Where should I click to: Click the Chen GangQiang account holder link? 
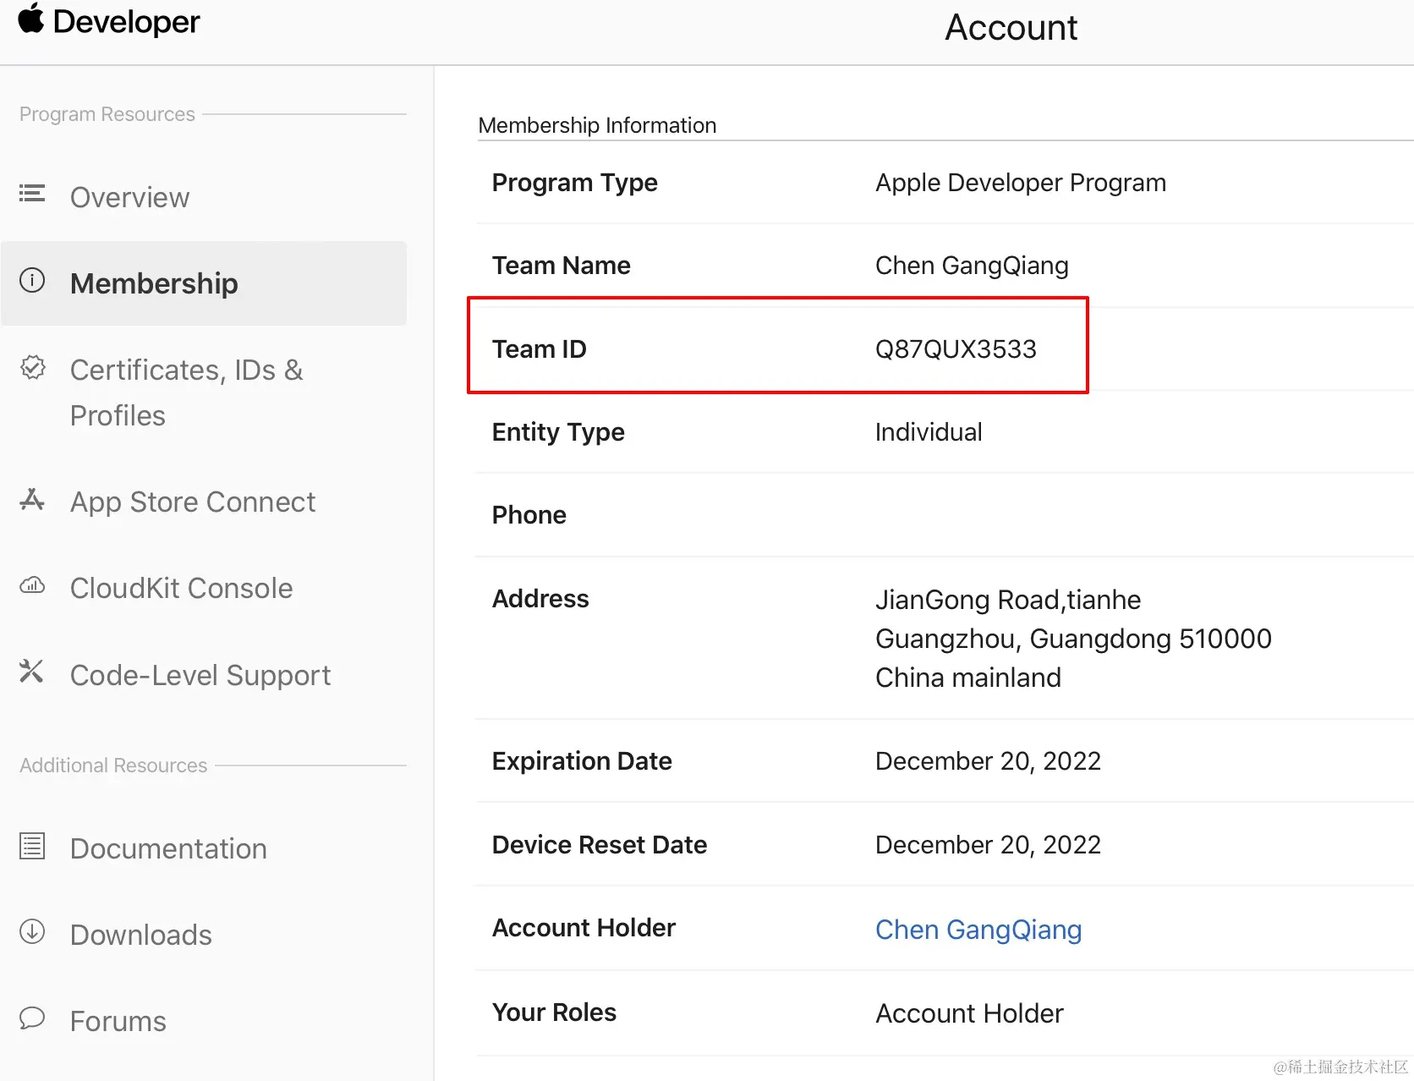coord(978,930)
